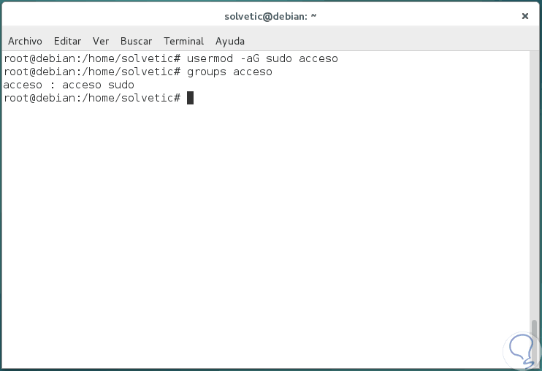Click the output line 'acceso : acceso sudo'
The height and width of the screenshot is (371, 542).
(x=69, y=85)
